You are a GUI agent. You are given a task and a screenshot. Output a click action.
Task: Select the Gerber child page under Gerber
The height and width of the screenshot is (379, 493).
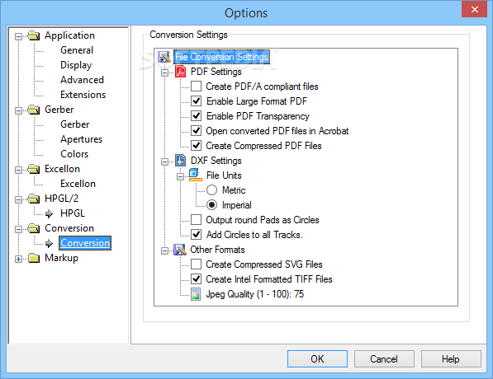pyautogui.click(x=75, y=124)
